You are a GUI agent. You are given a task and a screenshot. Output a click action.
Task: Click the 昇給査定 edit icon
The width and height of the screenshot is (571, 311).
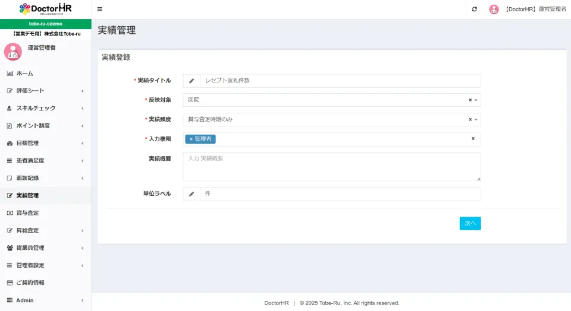click(x=10, y=230)
